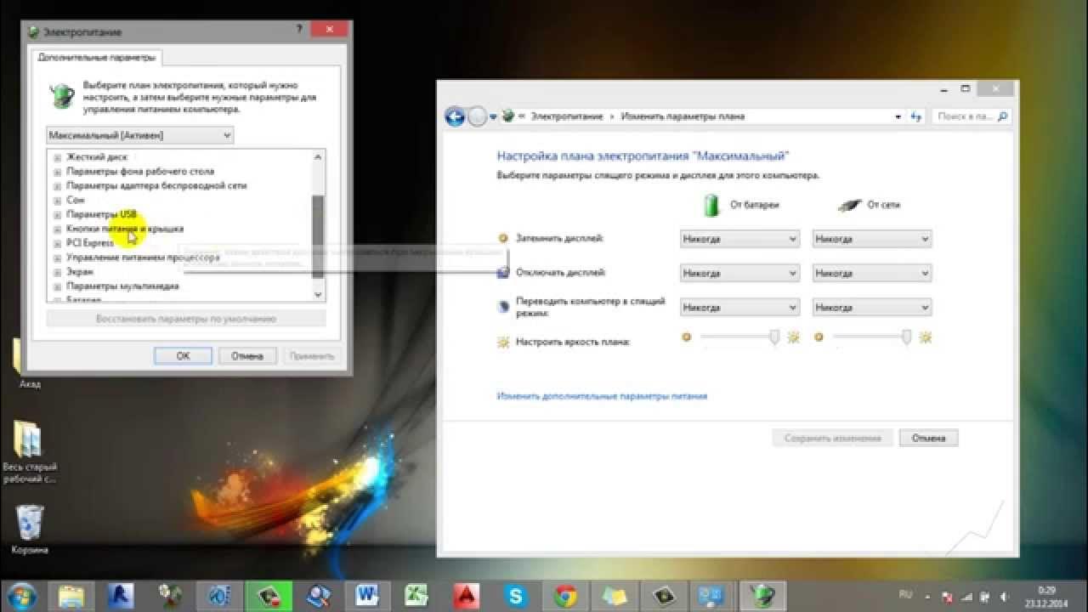Expand the Экран tree node
This screenshot has width=1088, height=612.
pyautogui.click(x=58, y=272)
